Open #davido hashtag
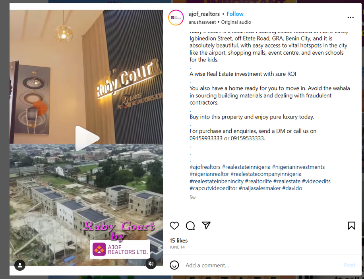This screenshot has height=279, width=364. [x=292, y=188]
